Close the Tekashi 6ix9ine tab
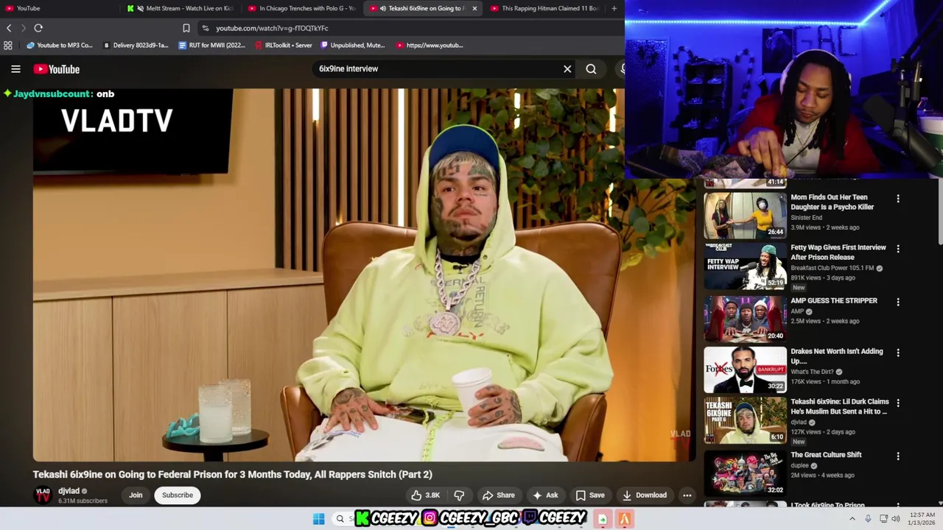This screenshot has width=943, height=530. point(474,8)
